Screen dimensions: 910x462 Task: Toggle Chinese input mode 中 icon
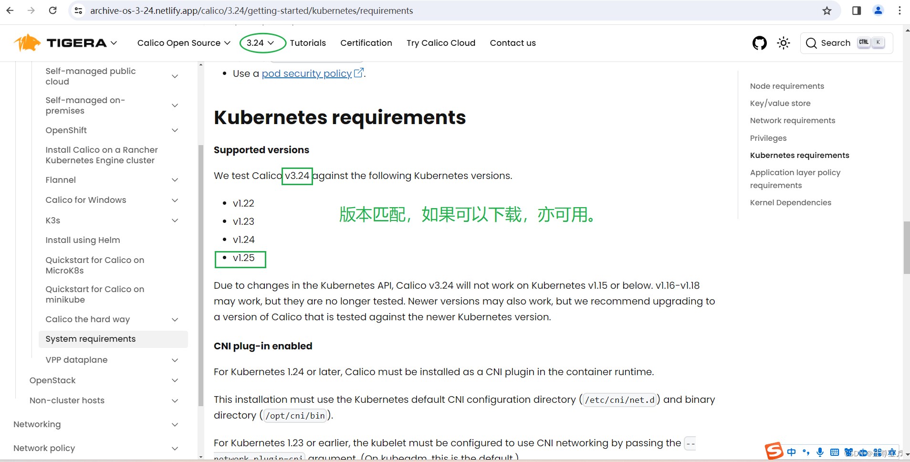tap(792, 452)
